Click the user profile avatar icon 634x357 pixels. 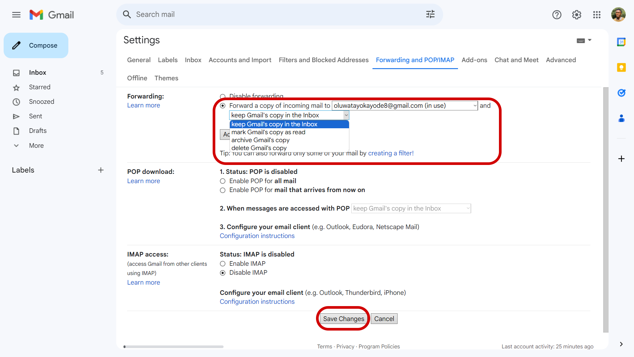619,15
